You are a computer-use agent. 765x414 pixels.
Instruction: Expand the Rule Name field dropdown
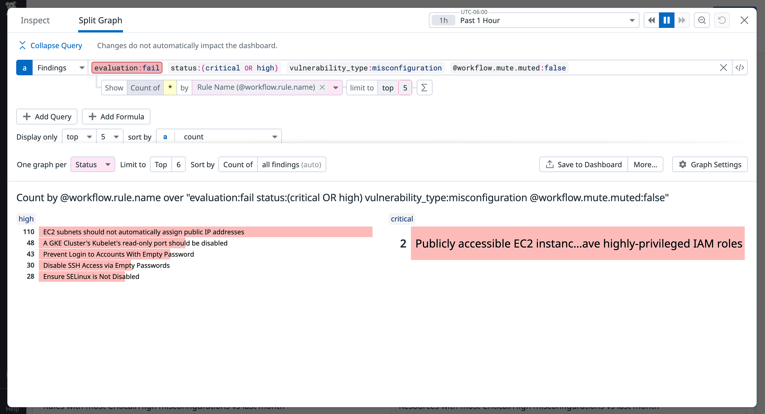click(336, 88)
